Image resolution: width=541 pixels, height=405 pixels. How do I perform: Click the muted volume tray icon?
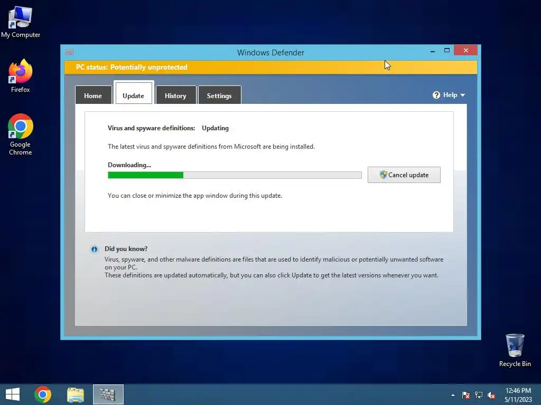(491, 395)
